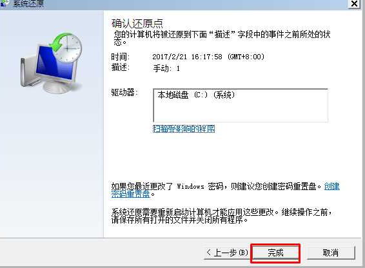This screenshot has height=268, width=365.
Task: Close the System Restore dialog with X
Action: tap(354, 4)
